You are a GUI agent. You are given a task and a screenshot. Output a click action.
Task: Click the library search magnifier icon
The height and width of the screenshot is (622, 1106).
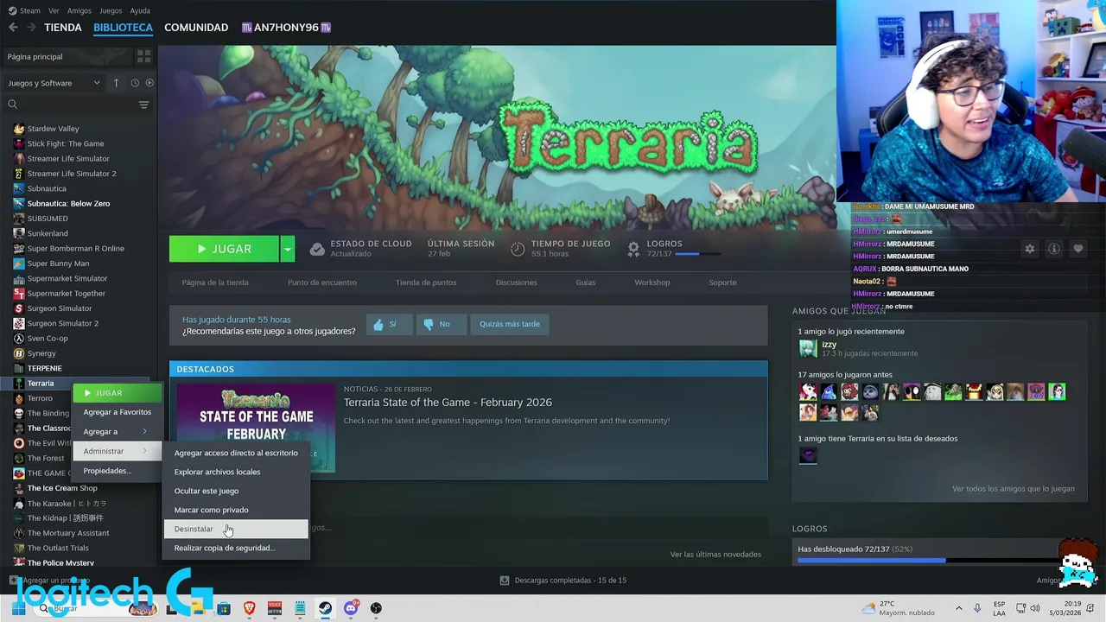12,105
